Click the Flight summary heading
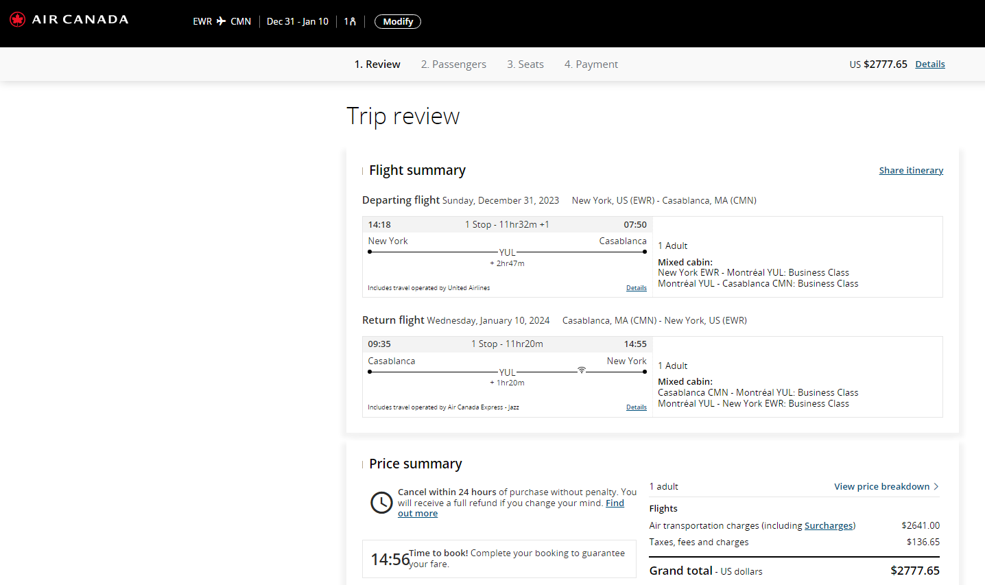The width and height of the screenshot is (985, 585). pyautogui.click(x=417, y=170)
